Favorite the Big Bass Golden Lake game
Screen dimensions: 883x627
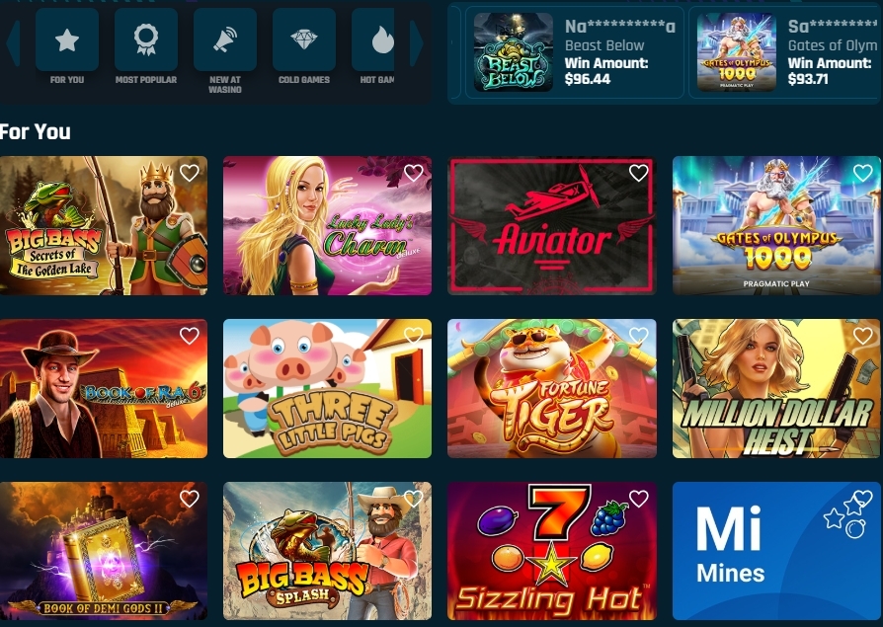point(190,173)
